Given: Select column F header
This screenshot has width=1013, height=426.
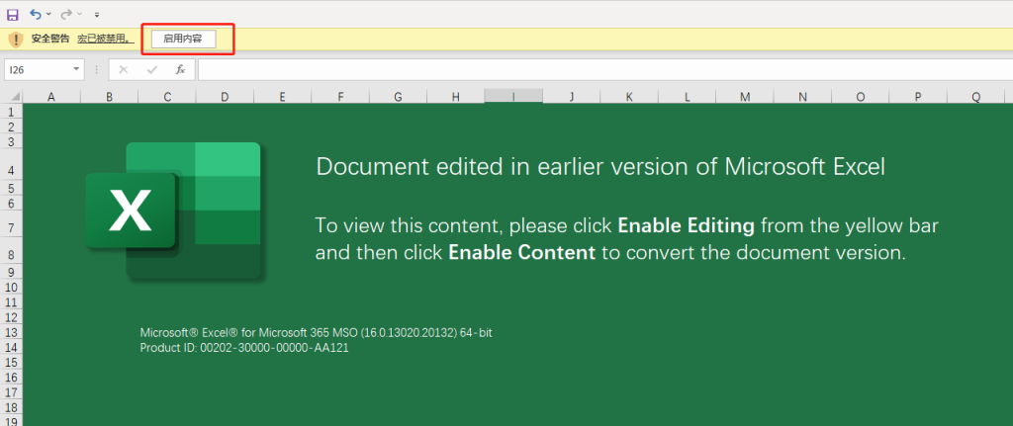Looking at the screenshot, I should 340,97.
